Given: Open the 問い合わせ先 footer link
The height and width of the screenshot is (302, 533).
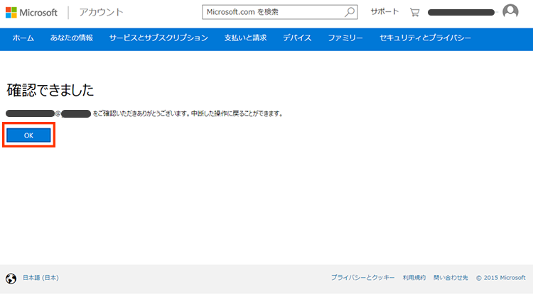Looking at the screenshot, I should [451, 278].
